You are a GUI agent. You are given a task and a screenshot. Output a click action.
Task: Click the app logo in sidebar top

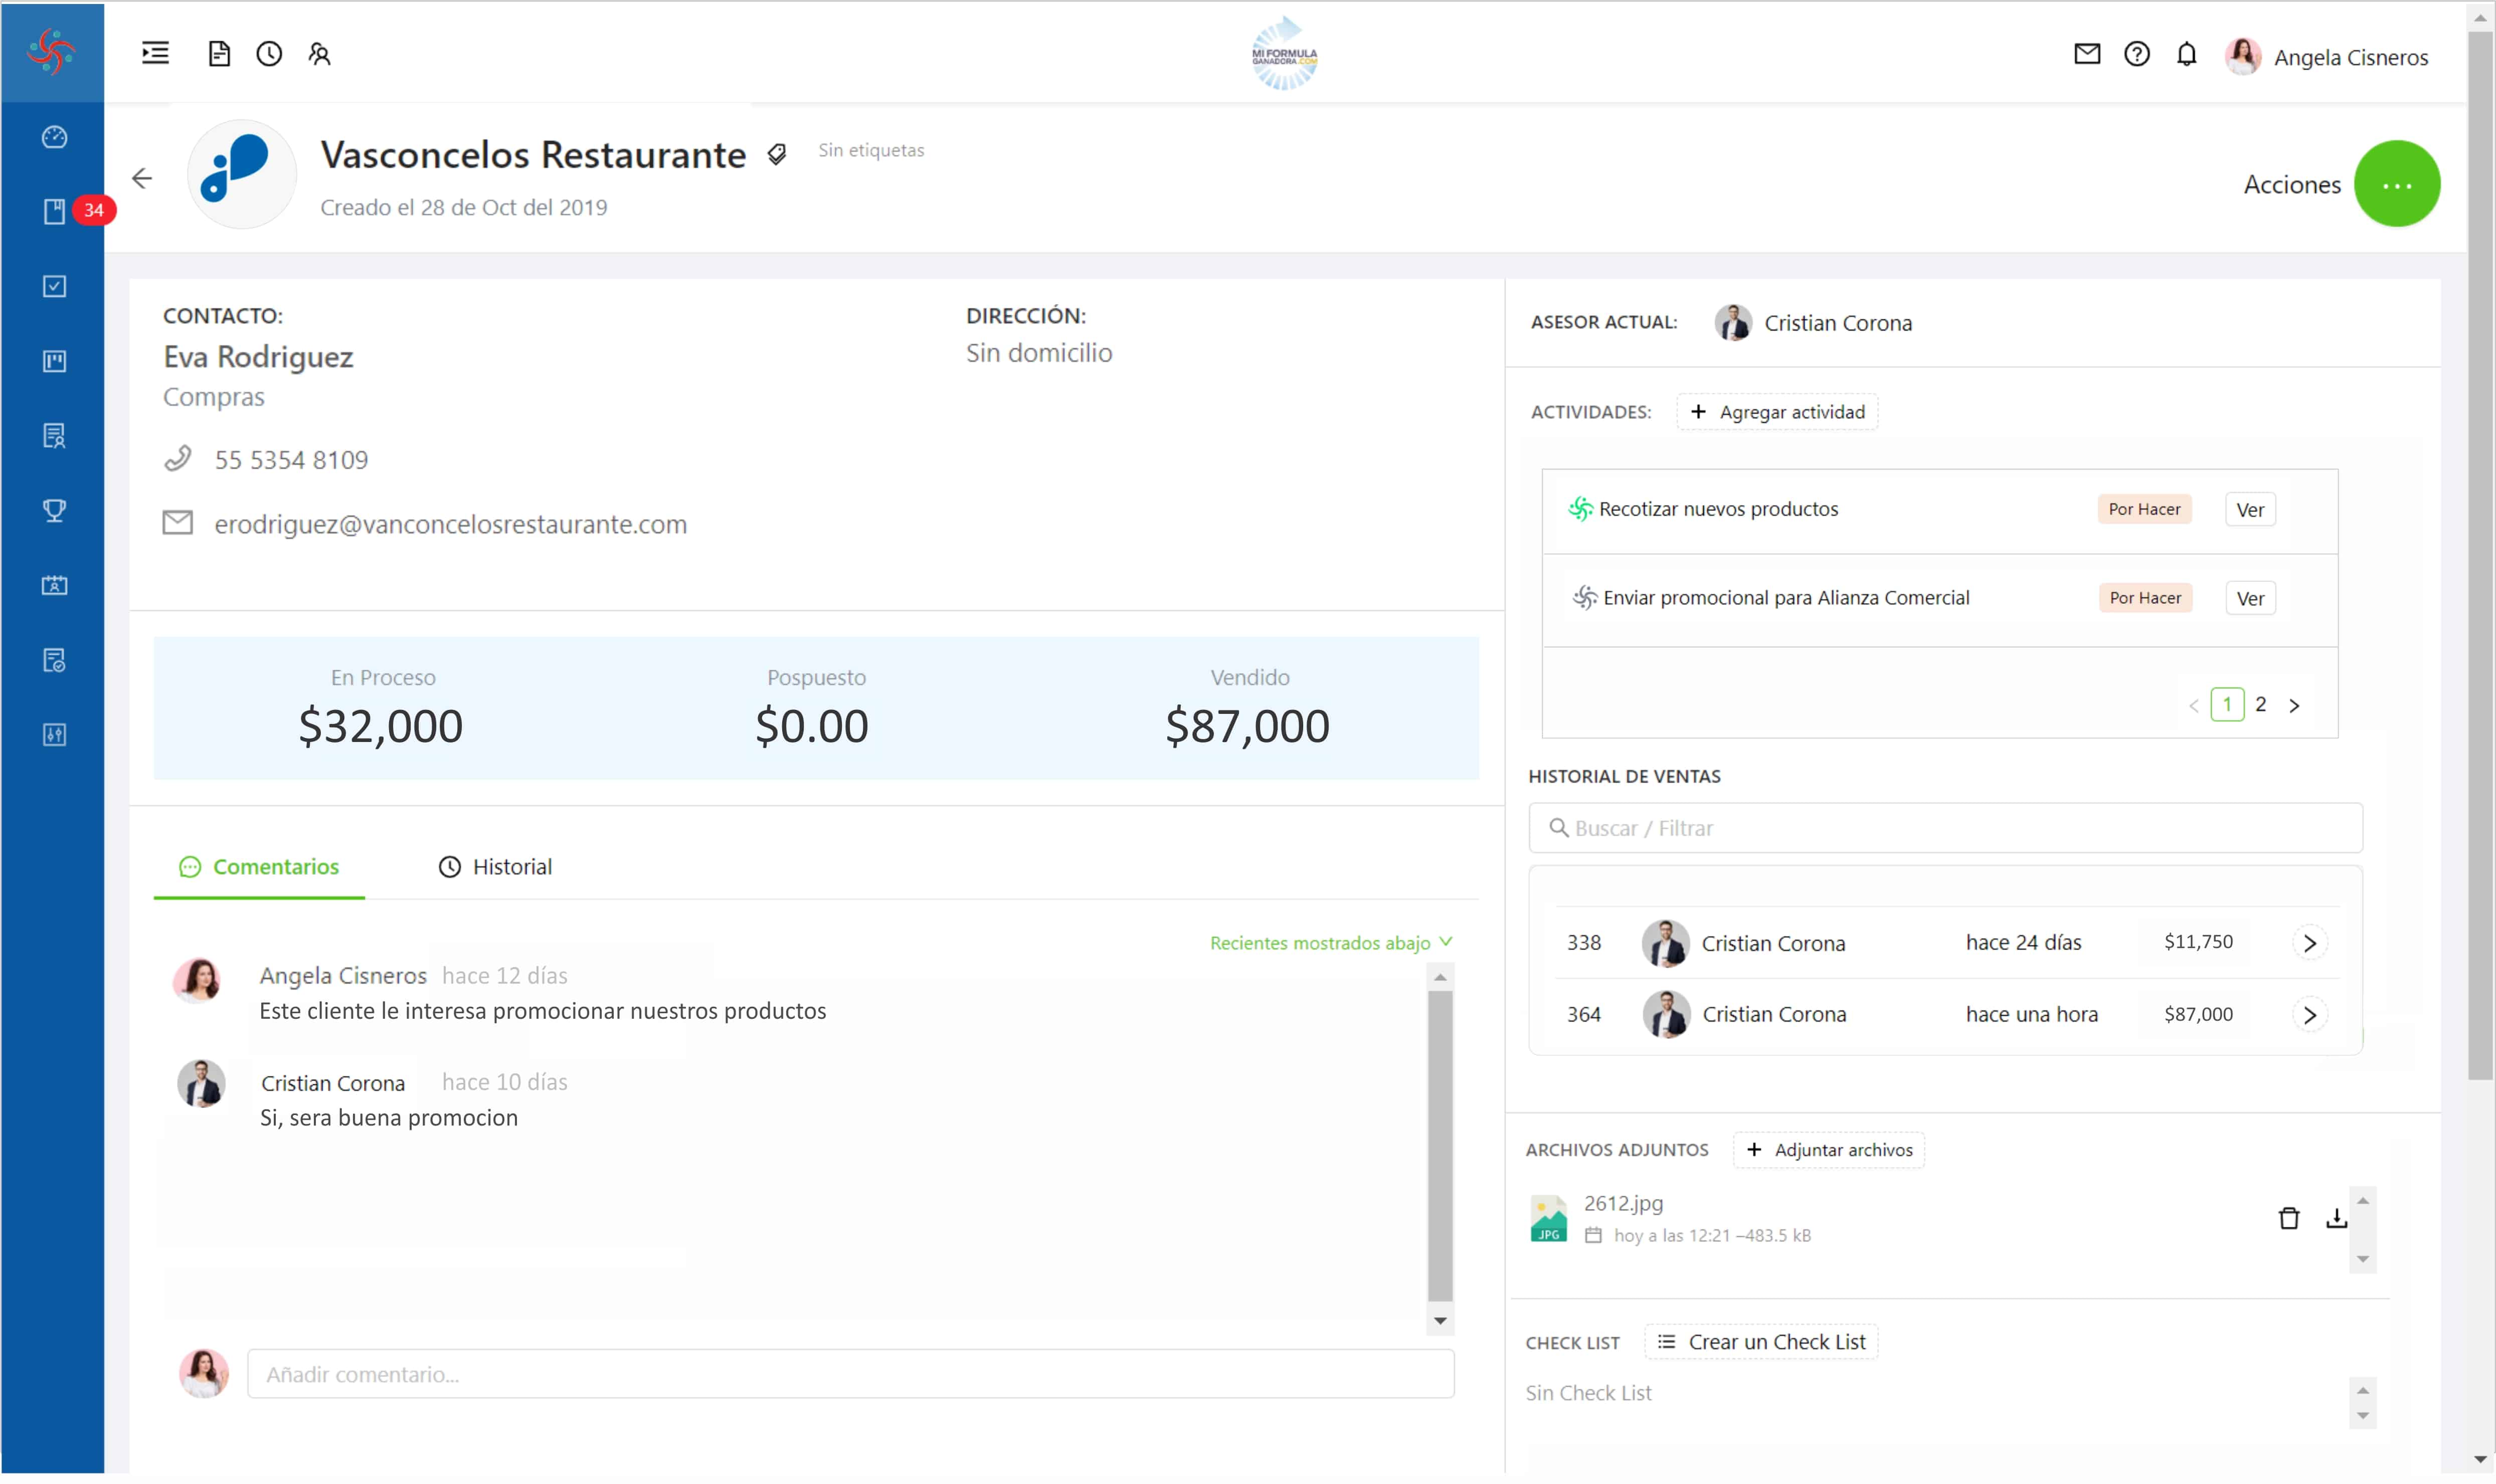click(52, 52)
